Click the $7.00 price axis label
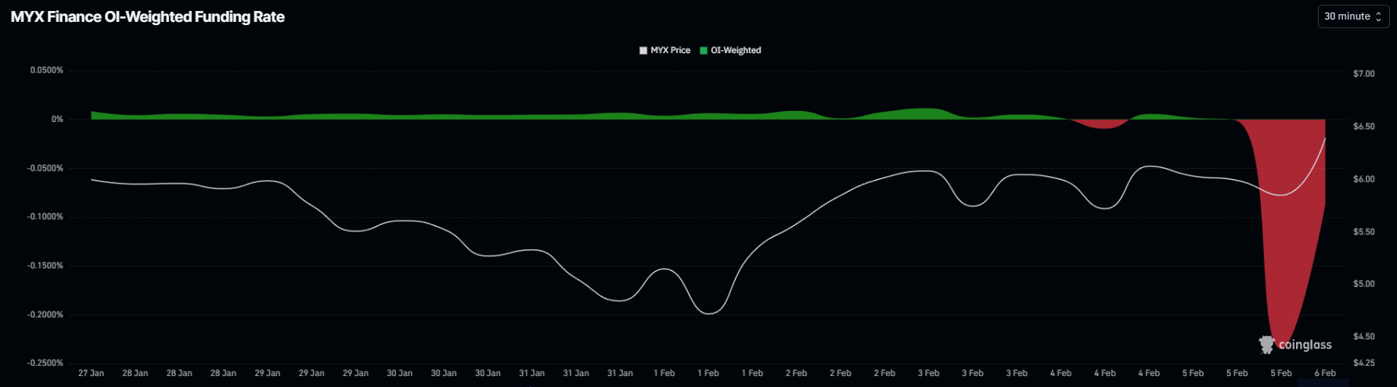This screenshot has width=1397, height=387. tap(1363, 73)
